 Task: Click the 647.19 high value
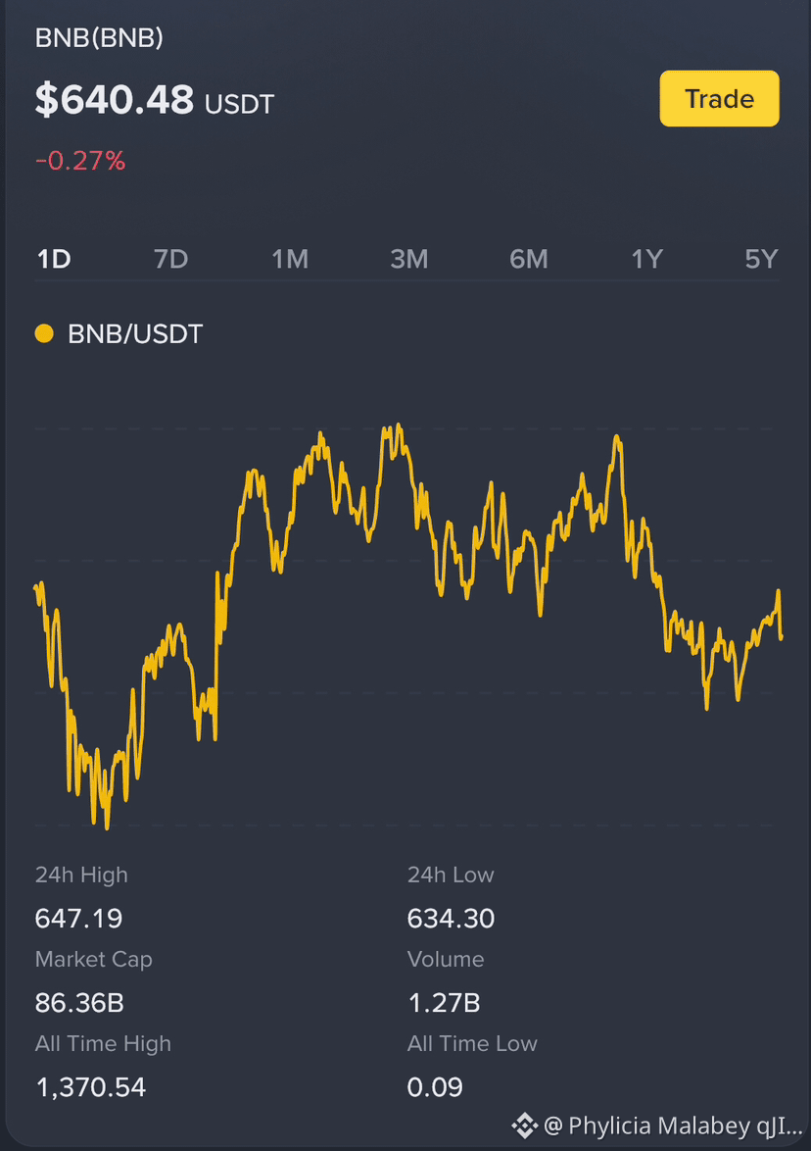[78, 919]
